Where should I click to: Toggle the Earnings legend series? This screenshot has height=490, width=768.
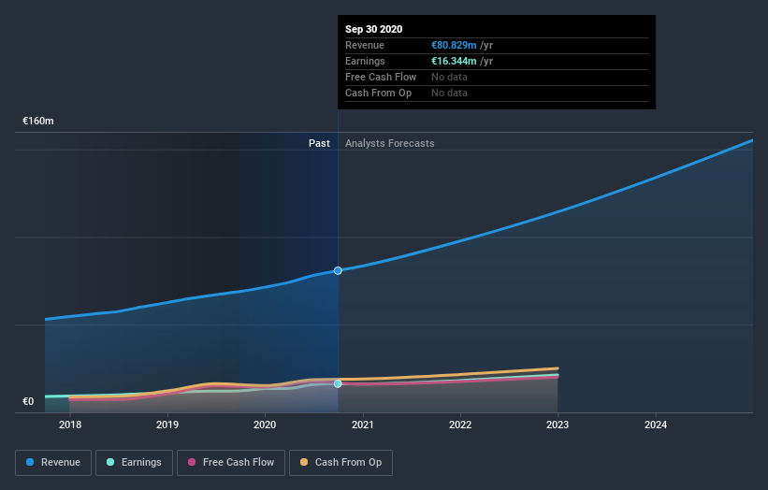(134, 463)
